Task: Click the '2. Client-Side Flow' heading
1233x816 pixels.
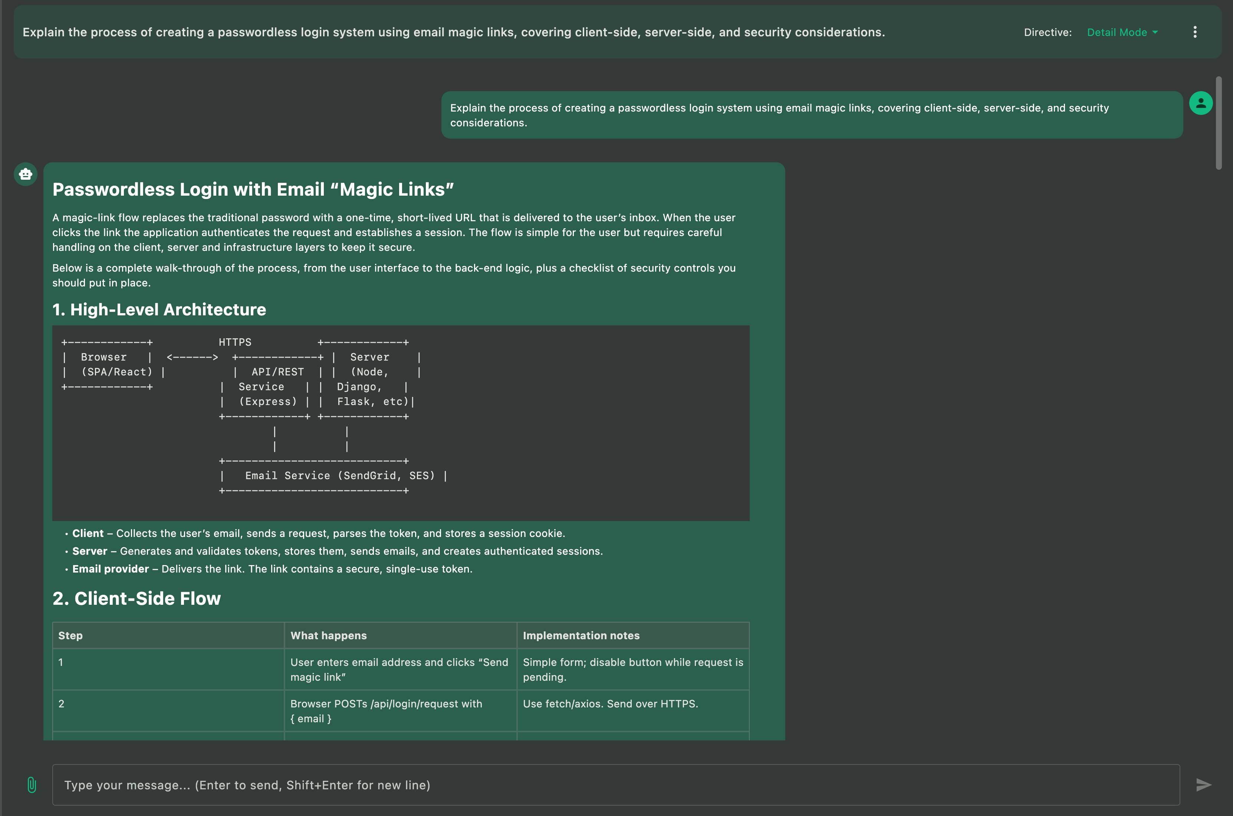Action: coord(137,598)
